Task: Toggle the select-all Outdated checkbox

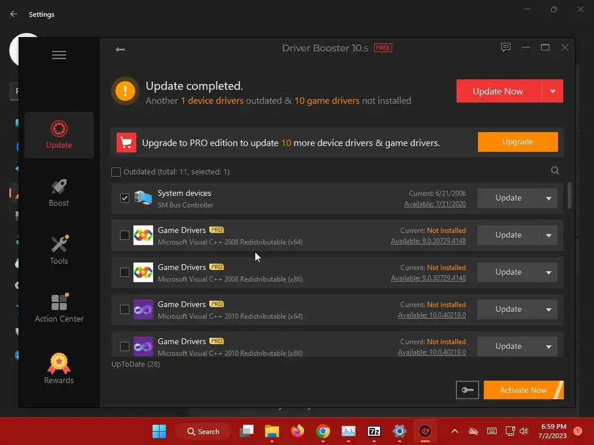Action: [x=116, y=172]
